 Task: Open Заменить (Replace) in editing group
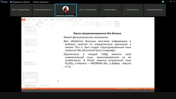[117, 23]
